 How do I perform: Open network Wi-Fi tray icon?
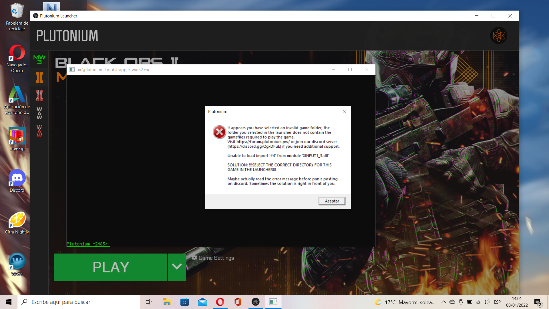[x=478, y=302]
